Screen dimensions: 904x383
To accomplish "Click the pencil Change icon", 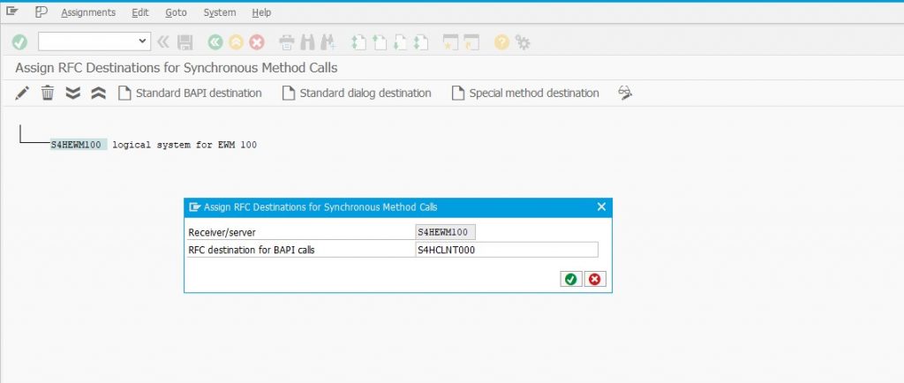I will 22,93.
